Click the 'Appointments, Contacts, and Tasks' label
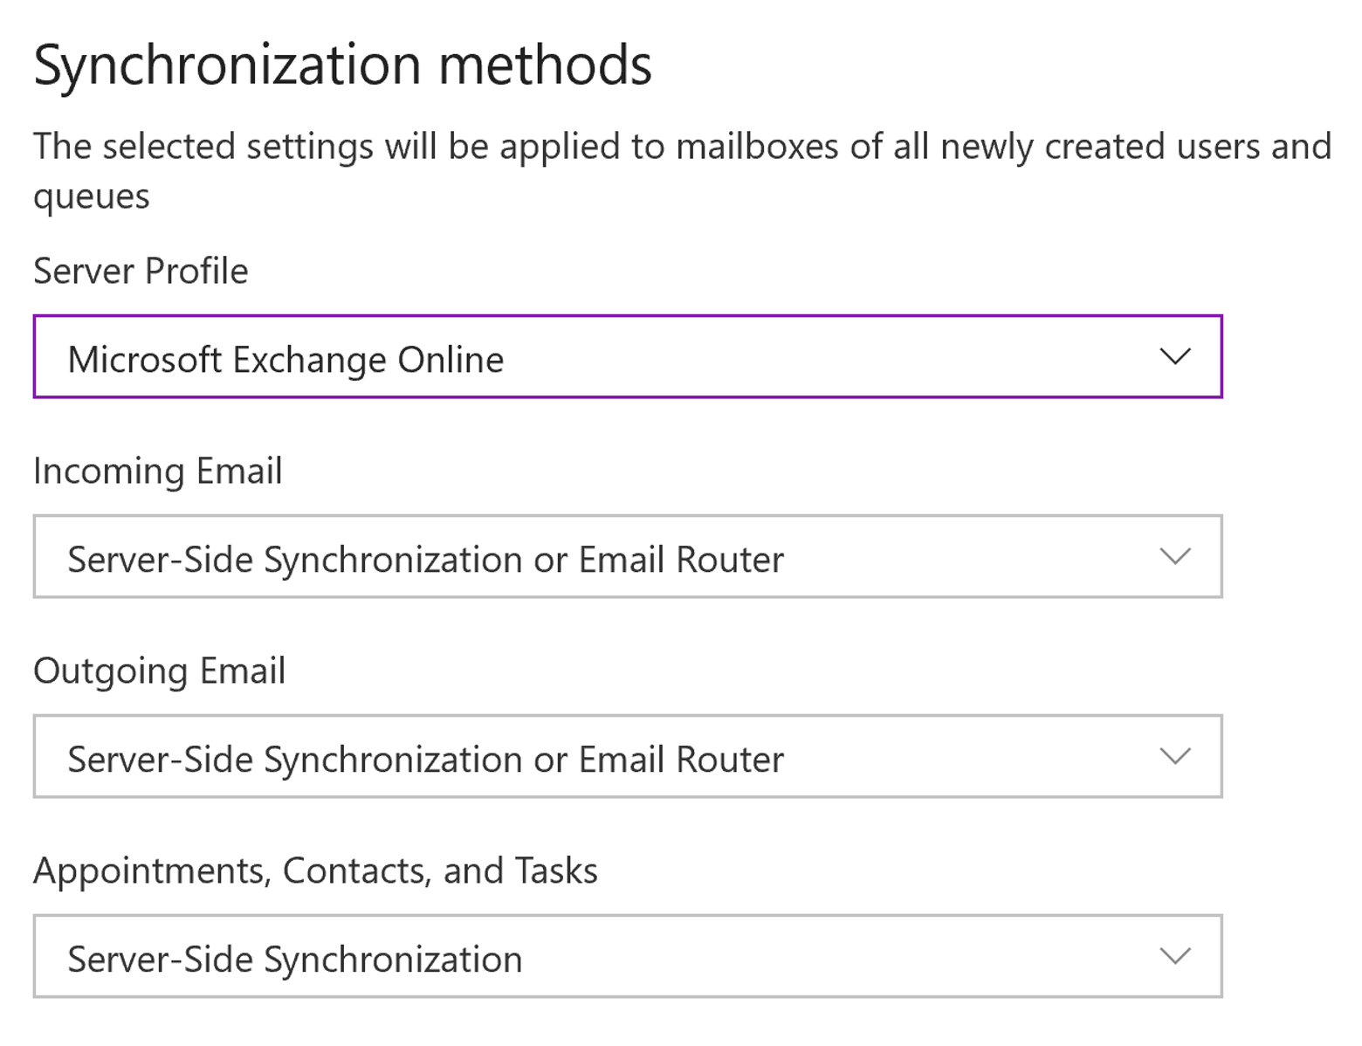Screen dimensions: 1362x1046 click(315, 871)
